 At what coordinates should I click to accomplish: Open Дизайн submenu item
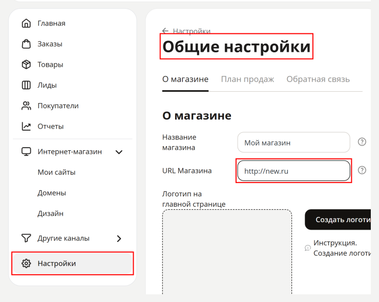click(x=51, y=213)
